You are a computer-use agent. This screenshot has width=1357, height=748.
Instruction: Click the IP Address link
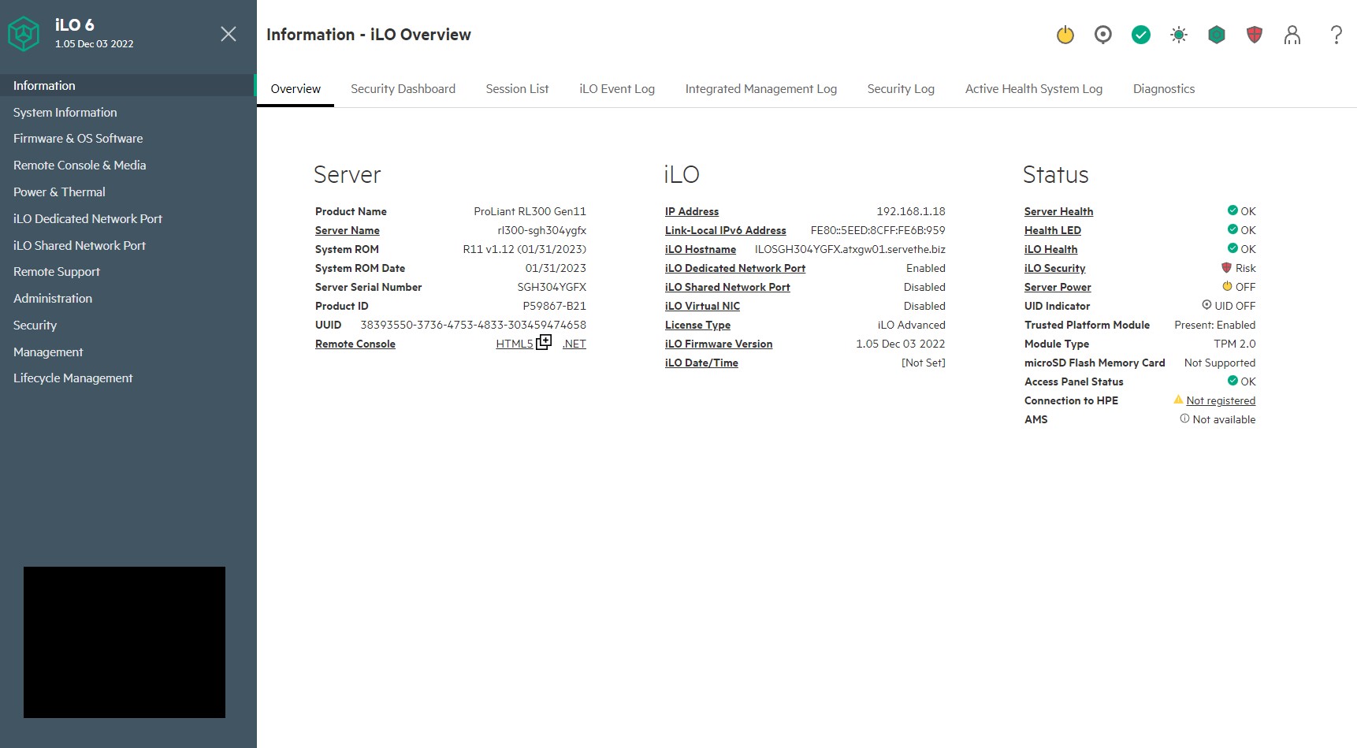692,211
